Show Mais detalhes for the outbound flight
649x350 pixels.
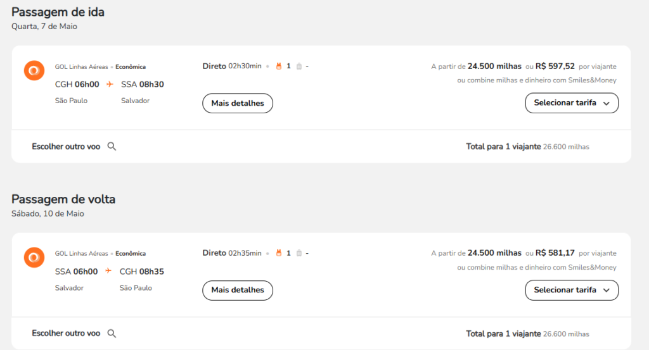(238, 103)
